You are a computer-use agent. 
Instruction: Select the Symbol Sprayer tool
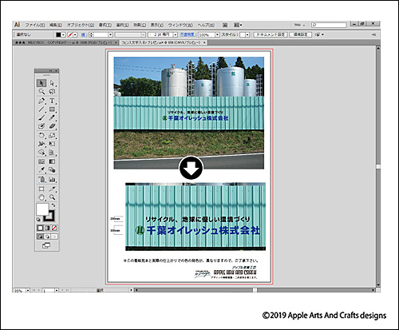(x=41, y=179)
